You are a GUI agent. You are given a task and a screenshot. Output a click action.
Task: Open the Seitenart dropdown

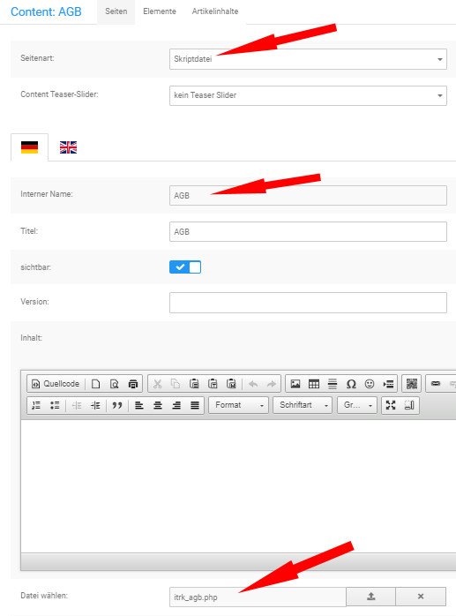coord(308,59)
